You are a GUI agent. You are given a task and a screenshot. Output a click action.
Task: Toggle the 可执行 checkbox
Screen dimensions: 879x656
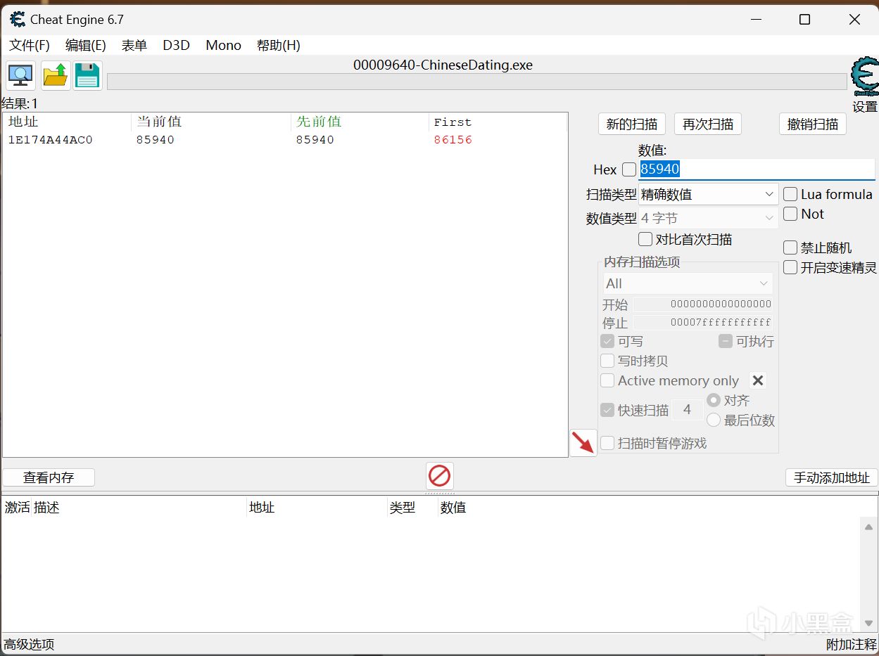coord(726,341)
